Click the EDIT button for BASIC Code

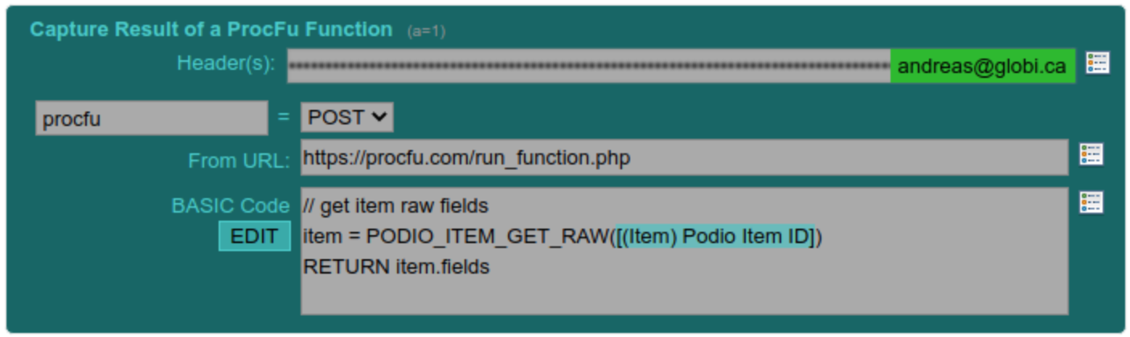point(254,237)
